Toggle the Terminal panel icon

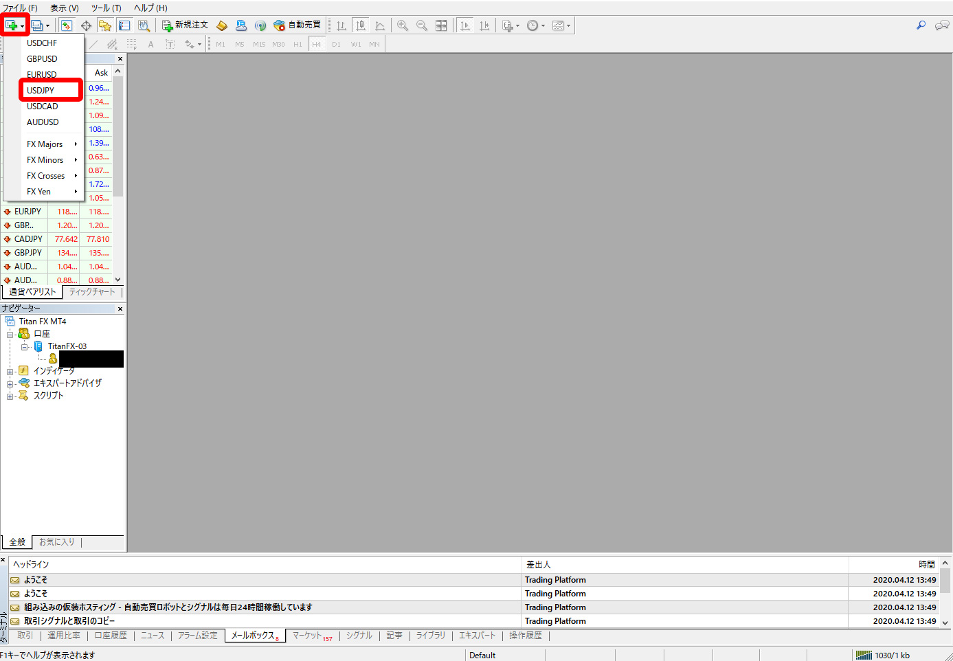click(124, 25)
